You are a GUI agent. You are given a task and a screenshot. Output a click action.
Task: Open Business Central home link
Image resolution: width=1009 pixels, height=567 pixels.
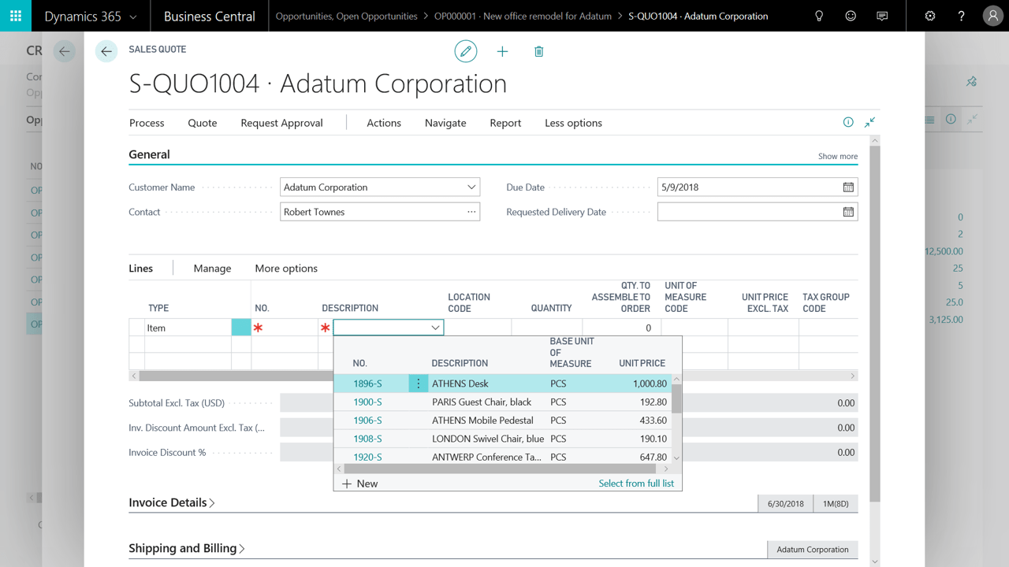click(x=210, y=16)
